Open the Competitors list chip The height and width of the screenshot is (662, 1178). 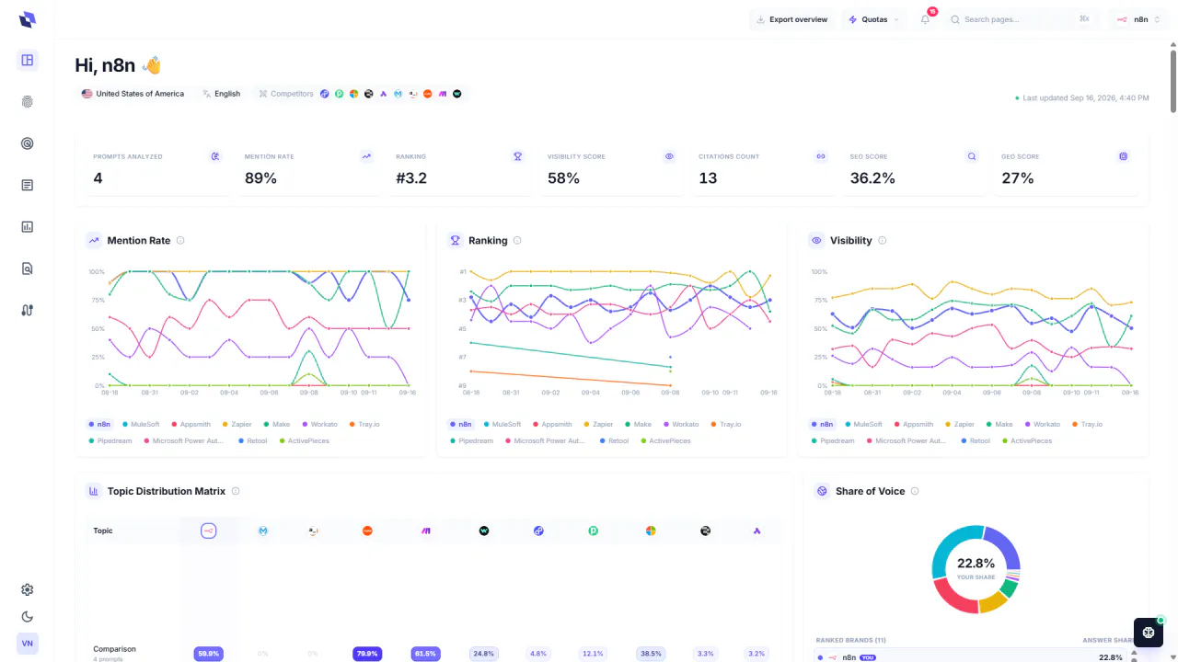click(x=361, y=94)
